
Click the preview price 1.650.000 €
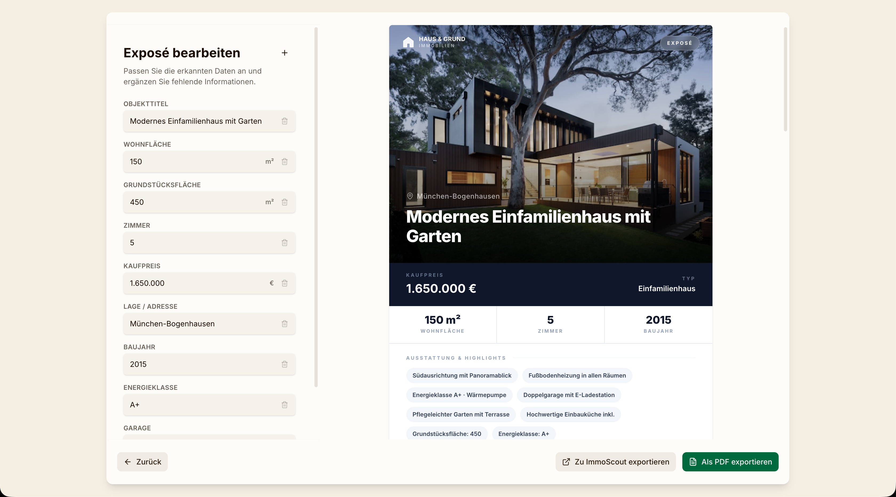pos(441,289)
